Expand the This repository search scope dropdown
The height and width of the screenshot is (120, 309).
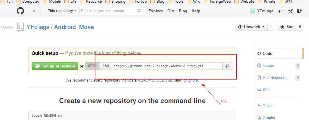point(62,11)
